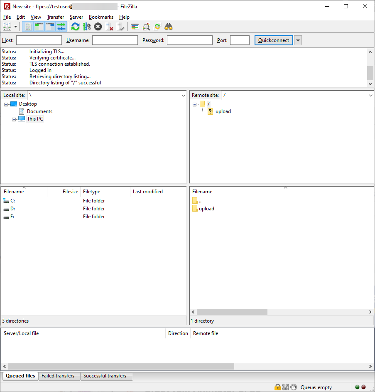Toggle the local directory tree view
375x392 pixels.
coord(39,26)
